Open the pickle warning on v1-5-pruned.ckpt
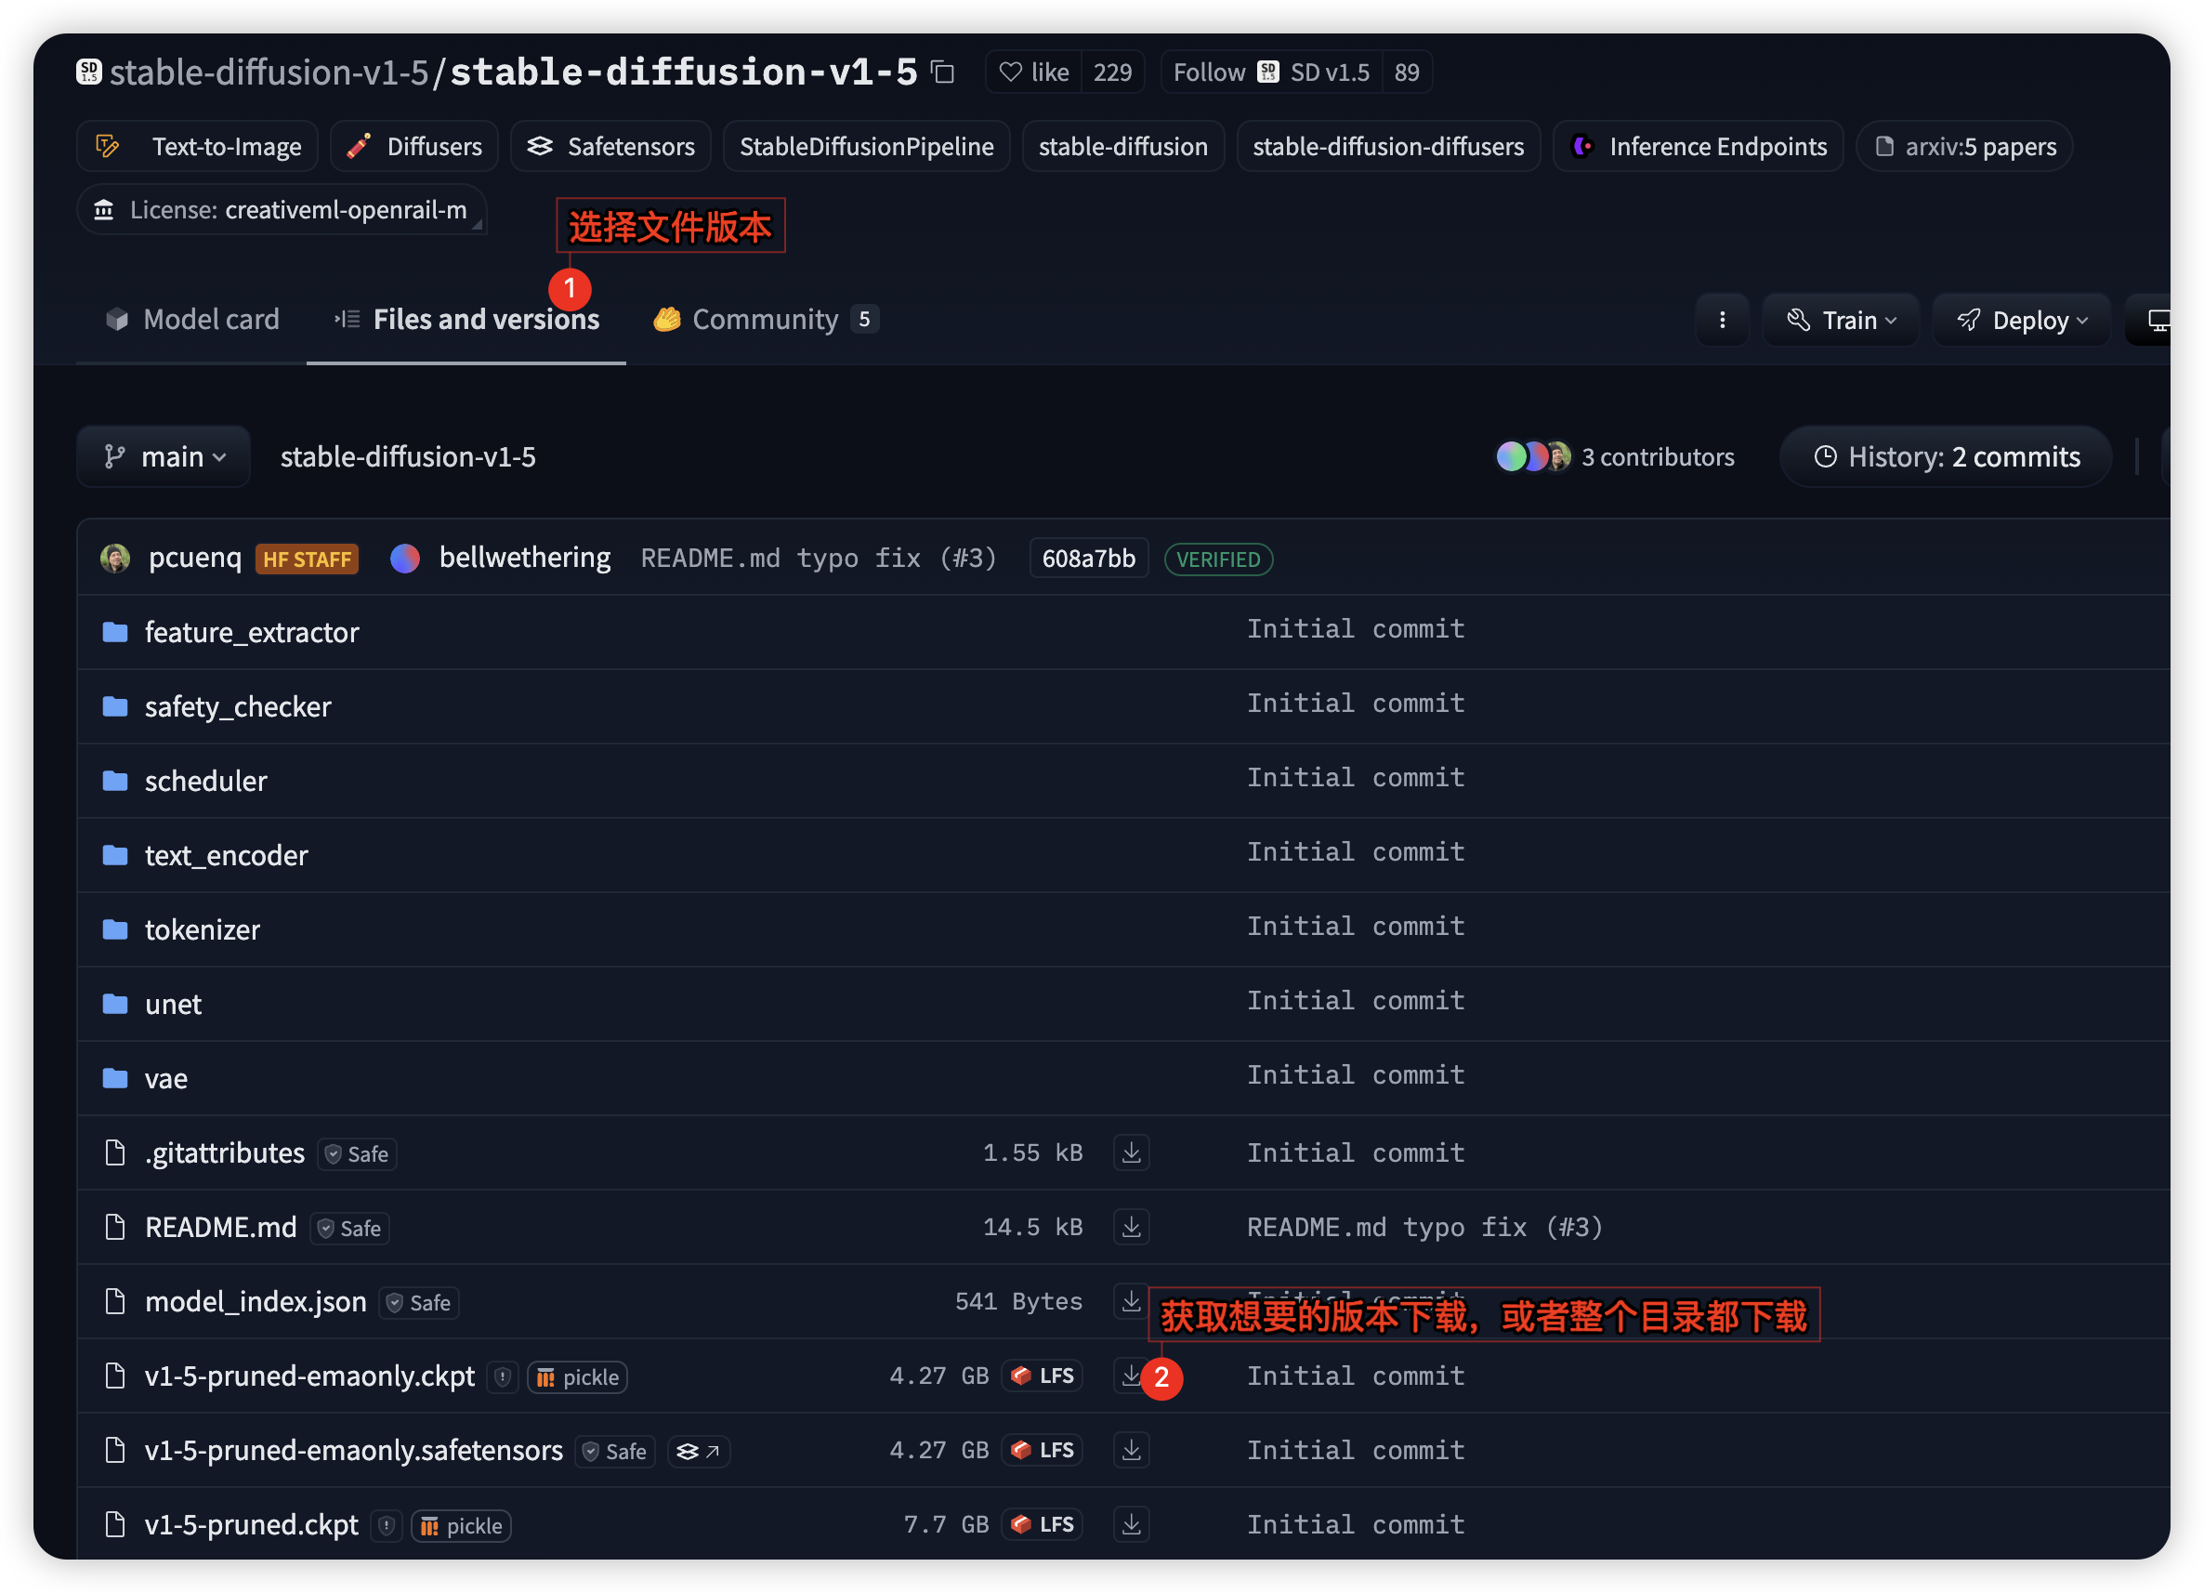This screenshot has height=1593, width=2204. tap(386, 1525)
